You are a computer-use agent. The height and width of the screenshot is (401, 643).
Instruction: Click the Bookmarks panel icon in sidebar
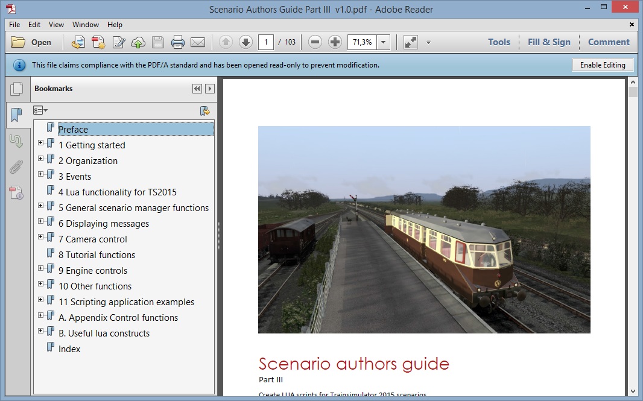16,115
